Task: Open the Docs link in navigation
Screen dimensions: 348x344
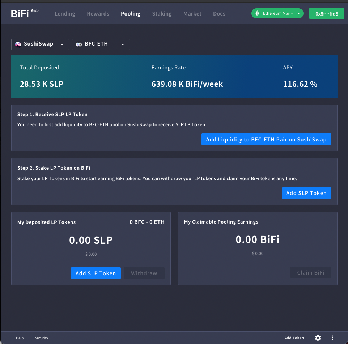Action: click(x=219, y=14)
